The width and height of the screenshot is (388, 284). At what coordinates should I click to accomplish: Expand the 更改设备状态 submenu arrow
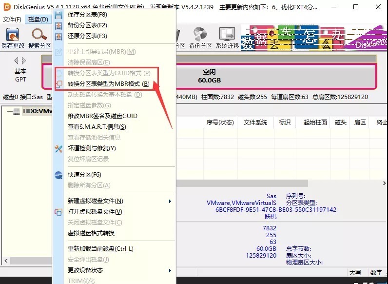(170, 270)
